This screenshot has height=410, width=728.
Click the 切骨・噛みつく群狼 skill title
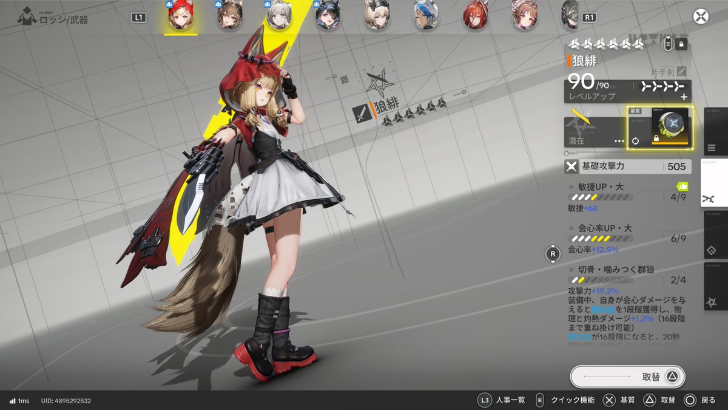coord(616,270)
